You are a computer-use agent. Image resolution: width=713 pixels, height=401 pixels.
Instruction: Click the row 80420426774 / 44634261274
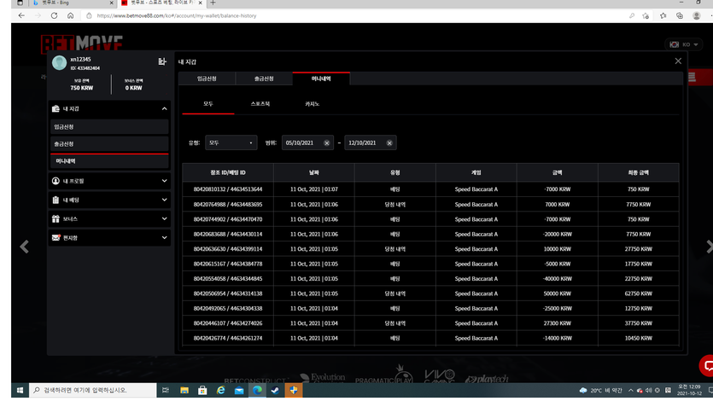430,339
